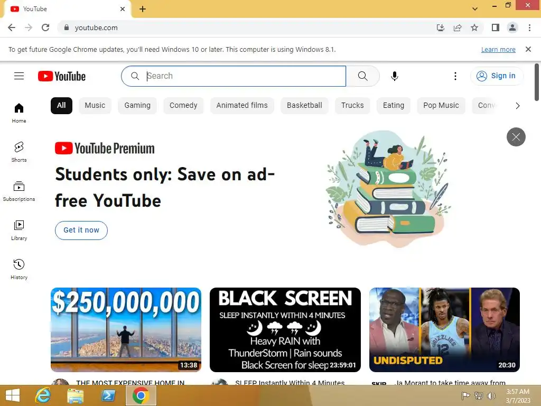Select the Pop Music chip

tap(441, 106)
